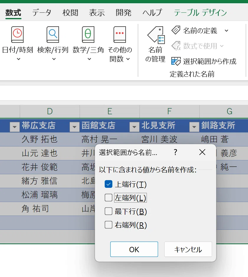This screenshot has width=248, height=277.
Task: Open filter dropdown left of 函館支店
Action: (x=74, y=127)
